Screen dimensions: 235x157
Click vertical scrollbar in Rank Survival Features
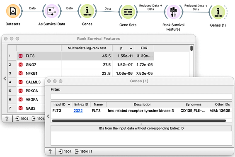click(x=191, y=48)
